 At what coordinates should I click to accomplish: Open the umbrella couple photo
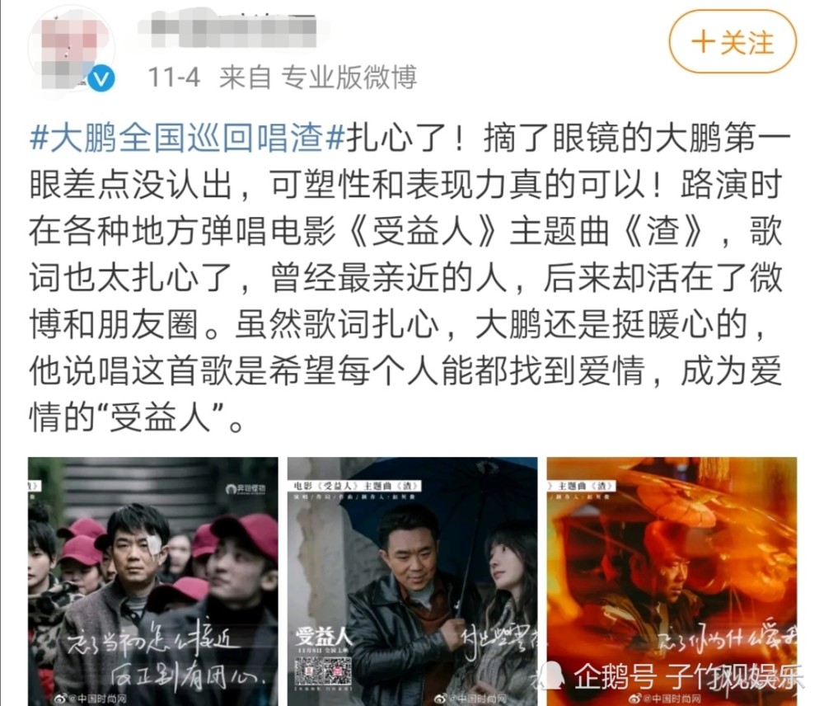click(x=412, y=581)
